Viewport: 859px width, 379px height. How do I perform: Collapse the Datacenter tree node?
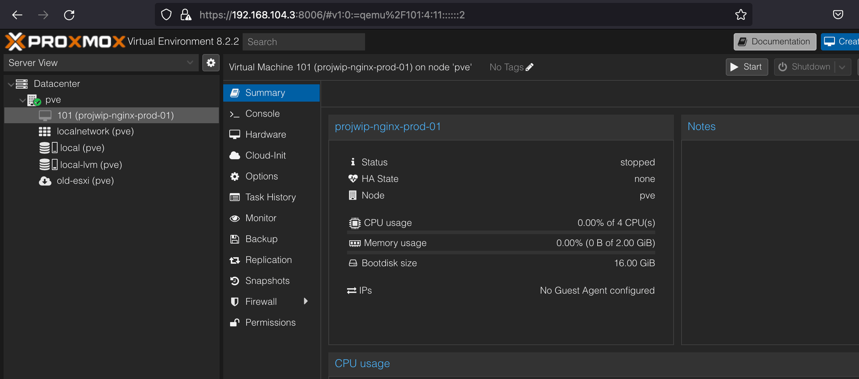(x=11, y=84)
